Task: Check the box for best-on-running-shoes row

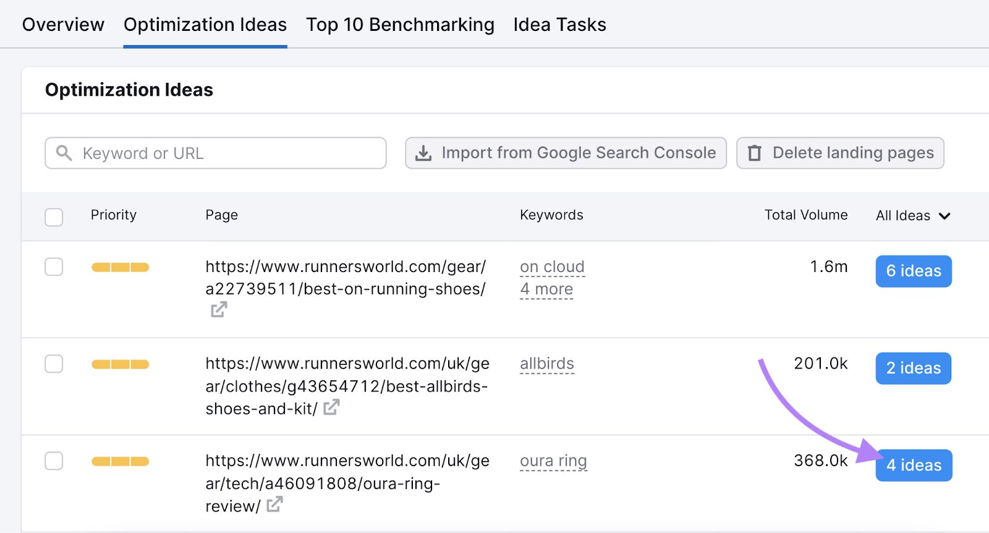Action: (x=54, y=267)
